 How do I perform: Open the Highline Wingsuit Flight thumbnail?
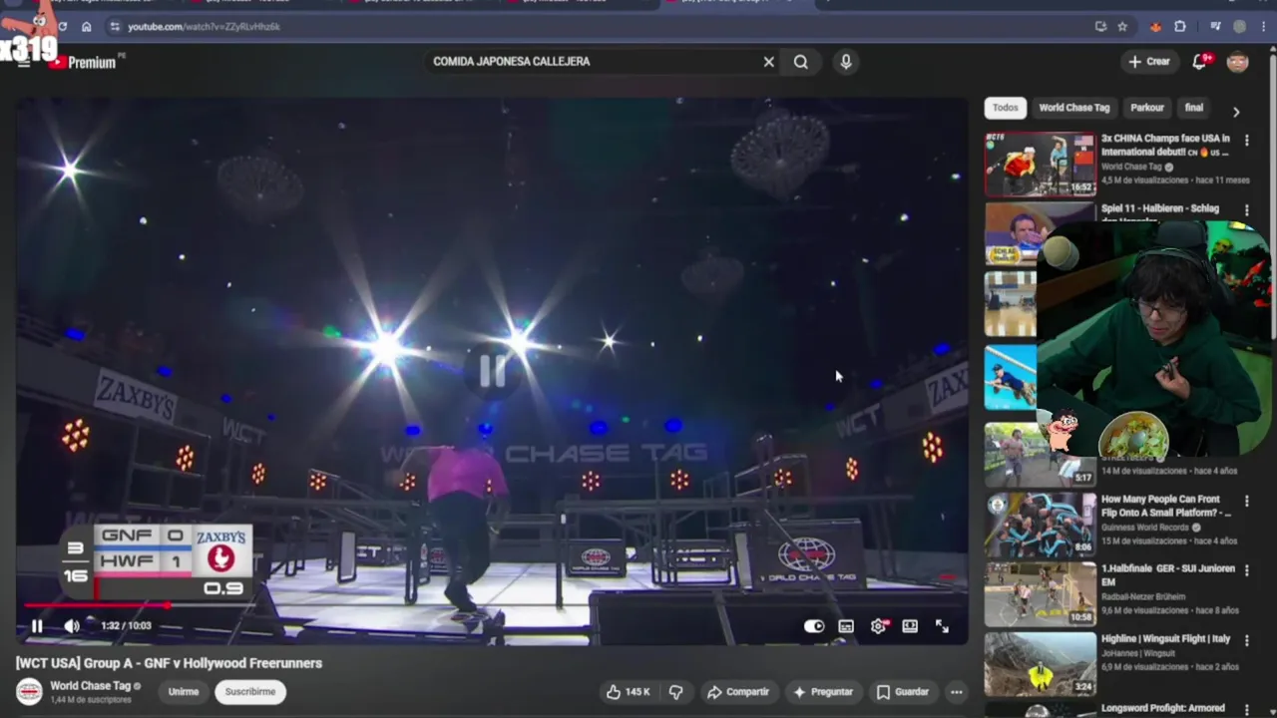pos(1040,664)
